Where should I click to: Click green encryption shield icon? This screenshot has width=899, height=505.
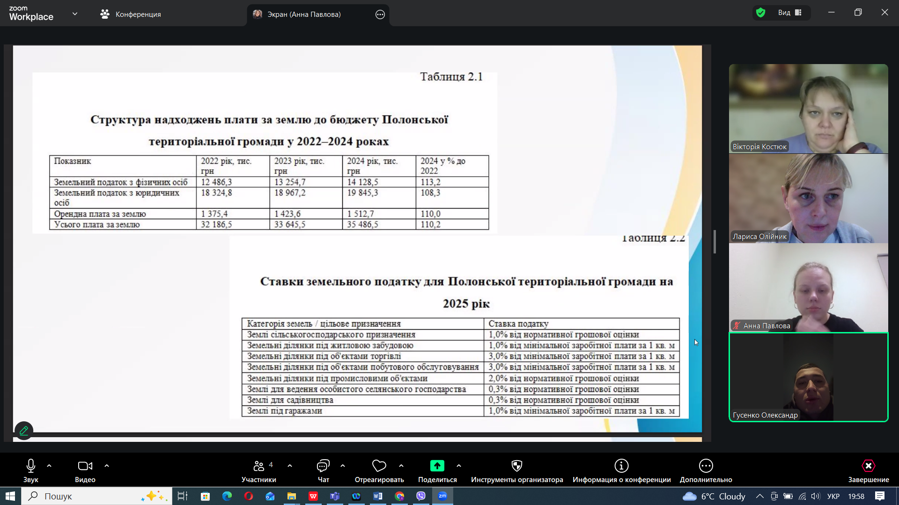click(x=760, y=13)
